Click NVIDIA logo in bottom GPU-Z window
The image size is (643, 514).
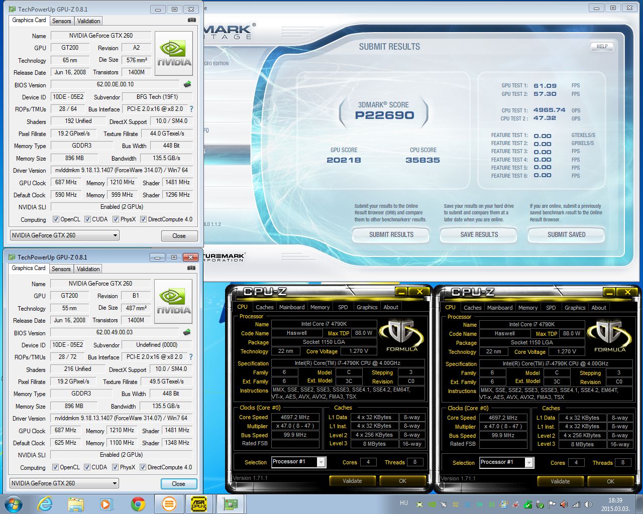[x=173, y=302]
